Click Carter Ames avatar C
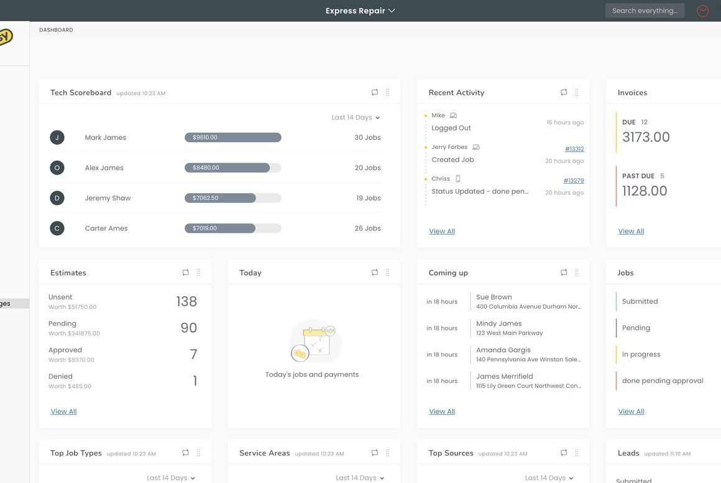The image size is (721, 483). 57,228
